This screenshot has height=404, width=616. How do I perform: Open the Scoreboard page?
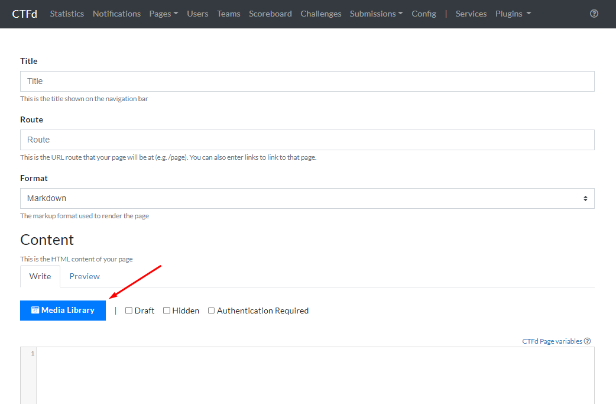coord(270,14)
